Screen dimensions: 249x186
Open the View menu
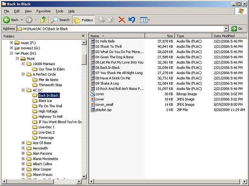coord(28,11)
